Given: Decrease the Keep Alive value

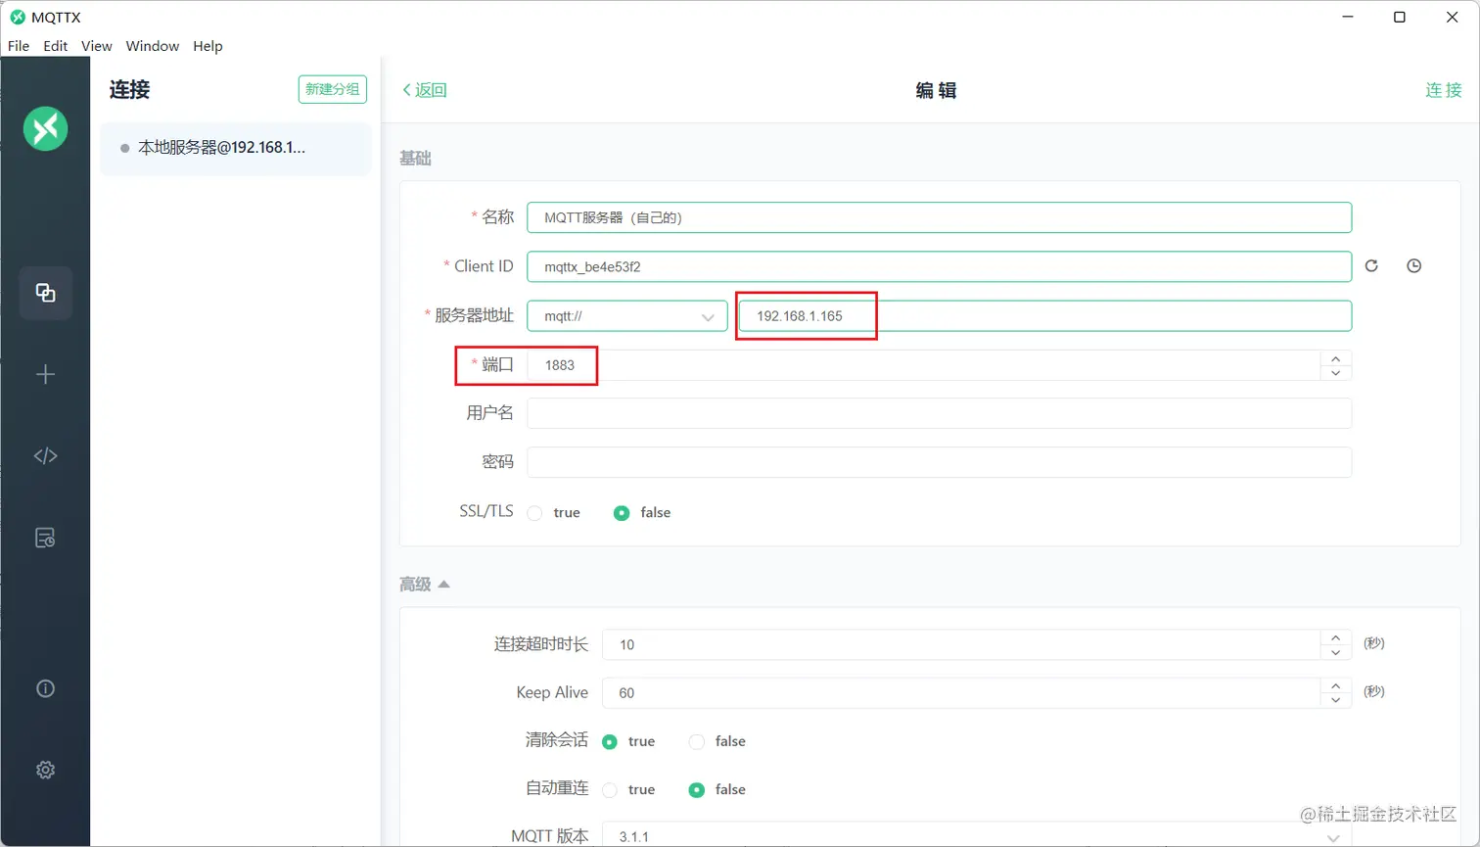Looking at the screenshot, I should pyautogui.click(x=1336, y=700).
